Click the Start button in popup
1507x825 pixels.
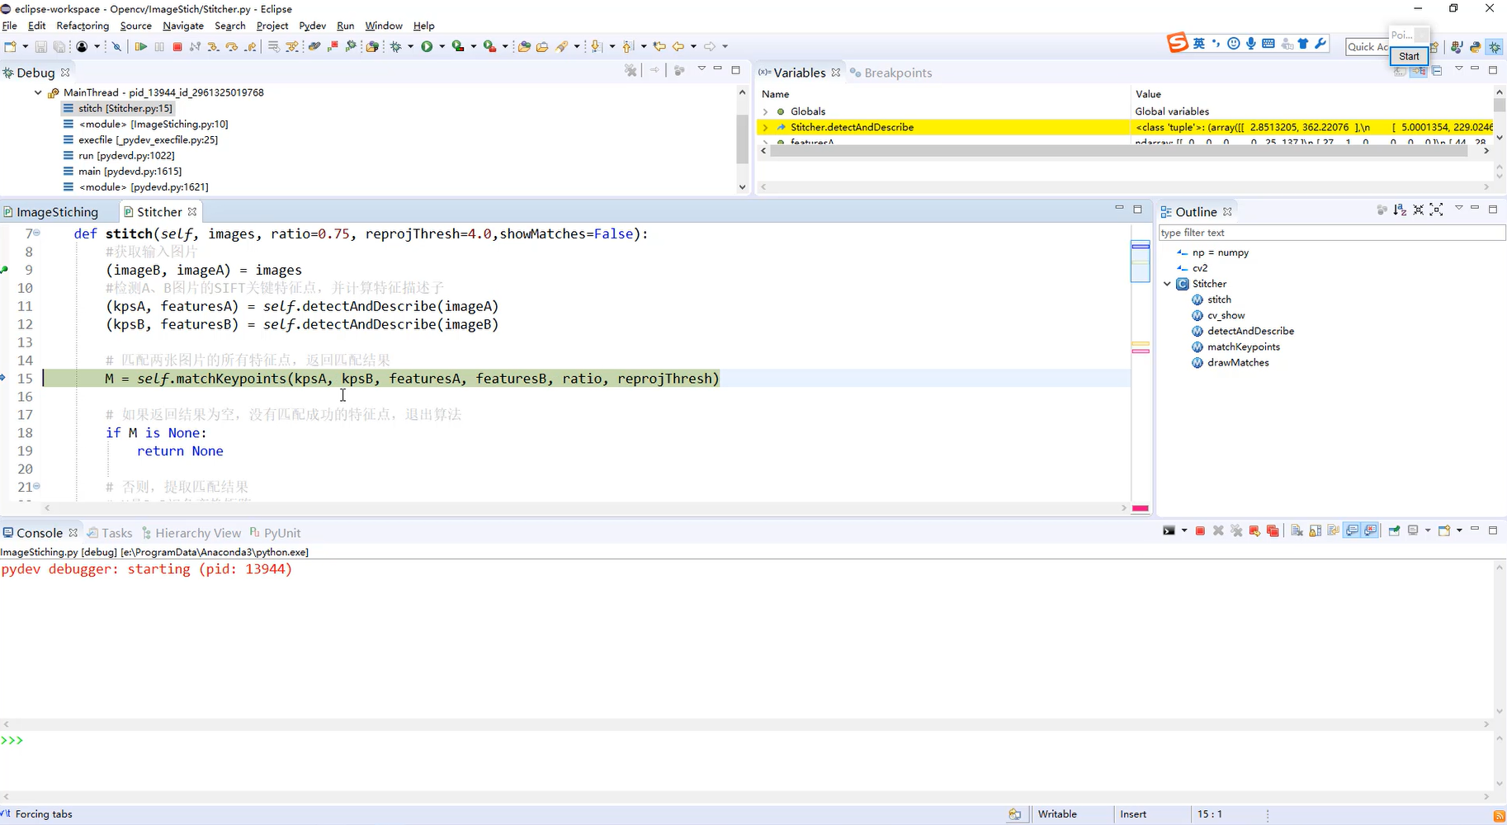1409,56
